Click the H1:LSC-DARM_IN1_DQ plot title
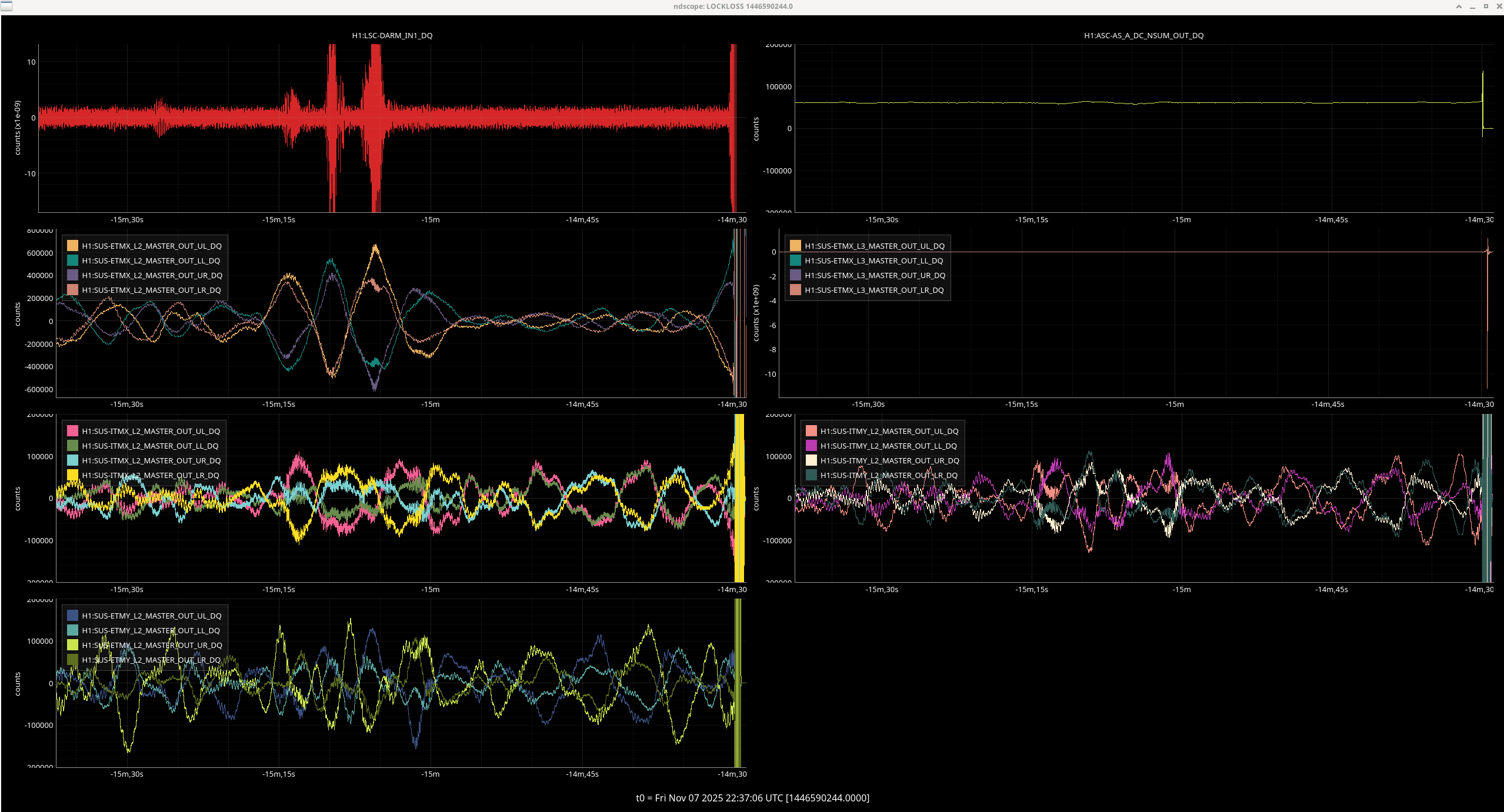This screenshot has height=812, width=1504. click(x=392, y=35)
